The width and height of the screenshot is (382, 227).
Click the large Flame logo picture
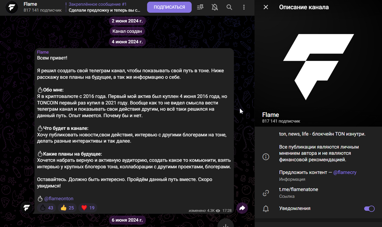click(318, 67)
